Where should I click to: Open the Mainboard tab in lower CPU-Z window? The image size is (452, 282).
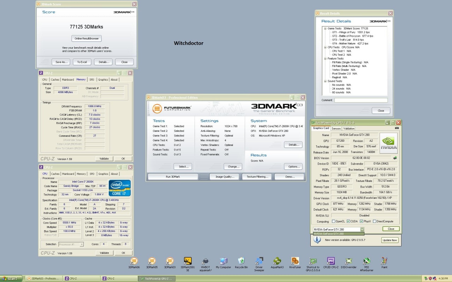tap(68, 174)
